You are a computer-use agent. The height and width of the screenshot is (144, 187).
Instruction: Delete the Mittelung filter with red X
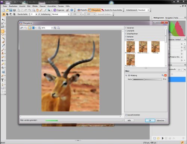(165, 75)
